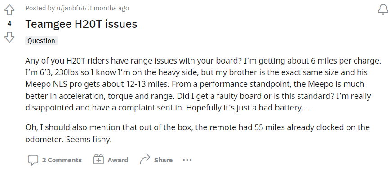Screen dimensions: 391x170
Task: Click the '2 Comments' label
Action: (62, 160)
